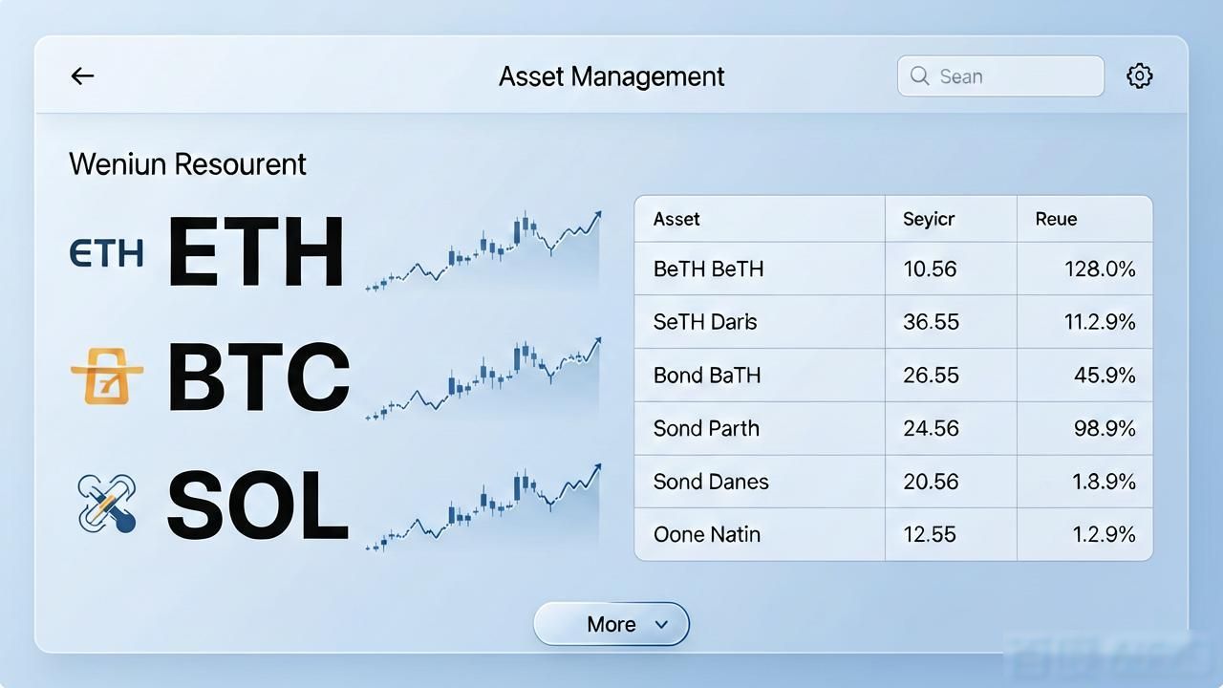Open the BTC price chart
Image resolution: width=1223 pixels, height=688 pixels.
click(x=483, y=377)
